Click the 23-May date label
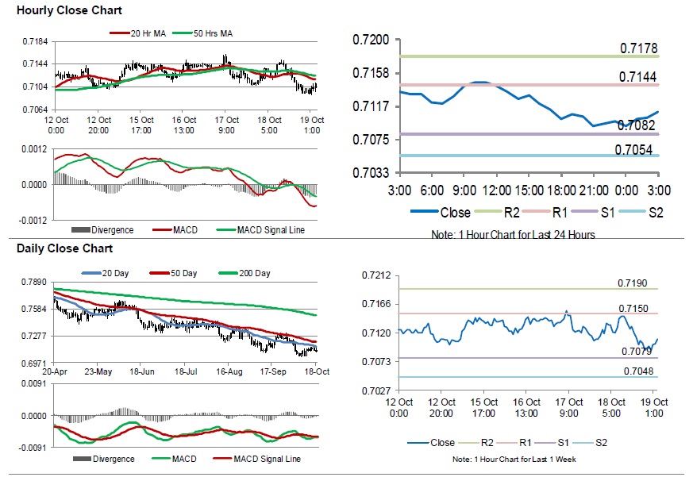Image resolution: width=693 pixels, height=477 pixels. point(98,371)
